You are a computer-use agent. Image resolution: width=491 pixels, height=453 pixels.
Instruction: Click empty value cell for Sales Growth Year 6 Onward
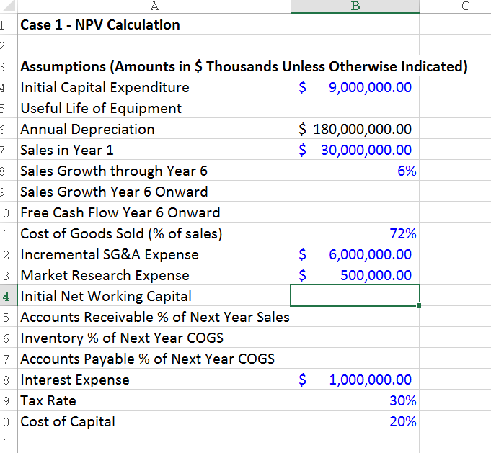[355, 192]
